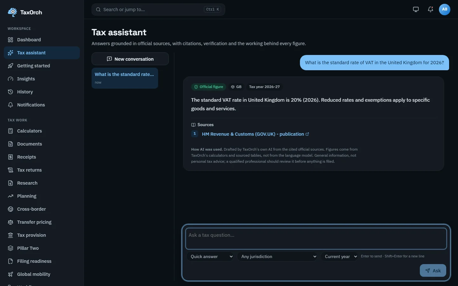
Task: Open the display monitor icon in header
Action: click(416, 10)
